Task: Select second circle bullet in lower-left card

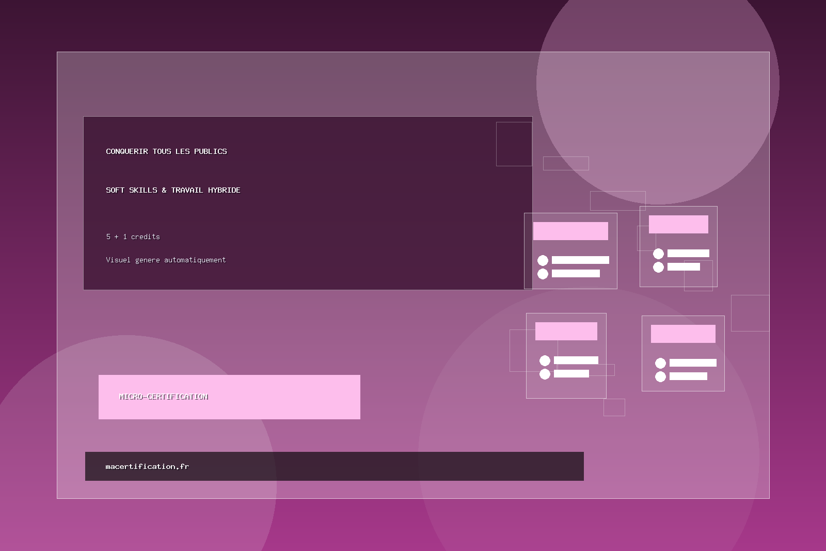Action: point(545,374)
